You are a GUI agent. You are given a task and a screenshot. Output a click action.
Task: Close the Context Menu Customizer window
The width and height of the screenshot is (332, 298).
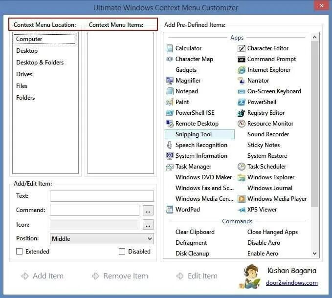[x=322, y=5]
